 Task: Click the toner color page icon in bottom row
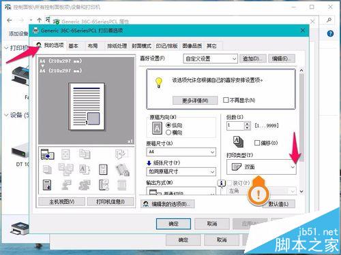[47, 185]
